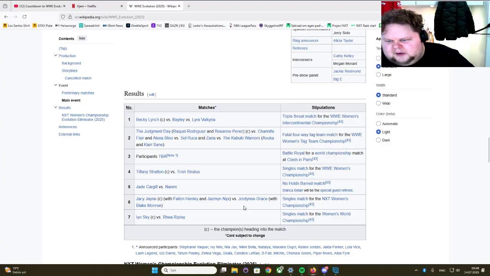The width and height of the screenshot is (490, 276).
Task: Open the Note 1 reference superscript
Action: [x=172, y=155]
